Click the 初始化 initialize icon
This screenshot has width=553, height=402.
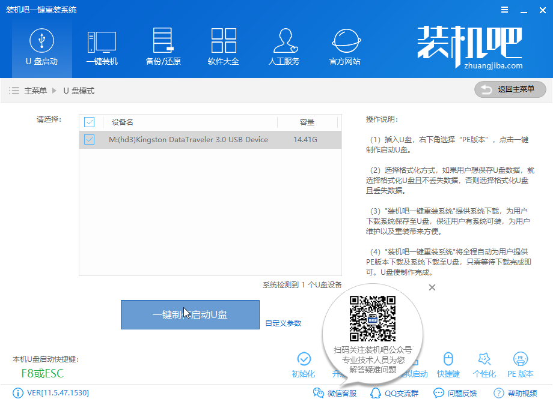tap(304, 365)
